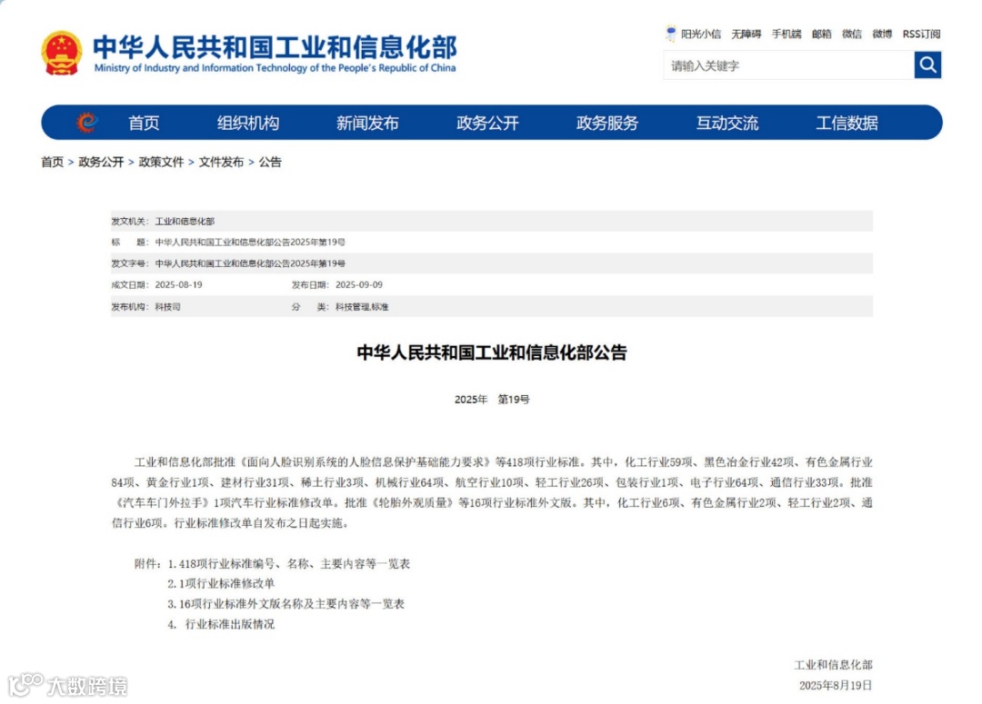Click the 发布机构 value 科技司
This screenshot has width=982, height=704.
click(168, 307)
